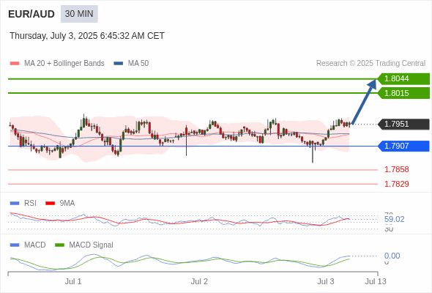Select the 1.8015 resistance price label
432x293 pixels.
403,93
